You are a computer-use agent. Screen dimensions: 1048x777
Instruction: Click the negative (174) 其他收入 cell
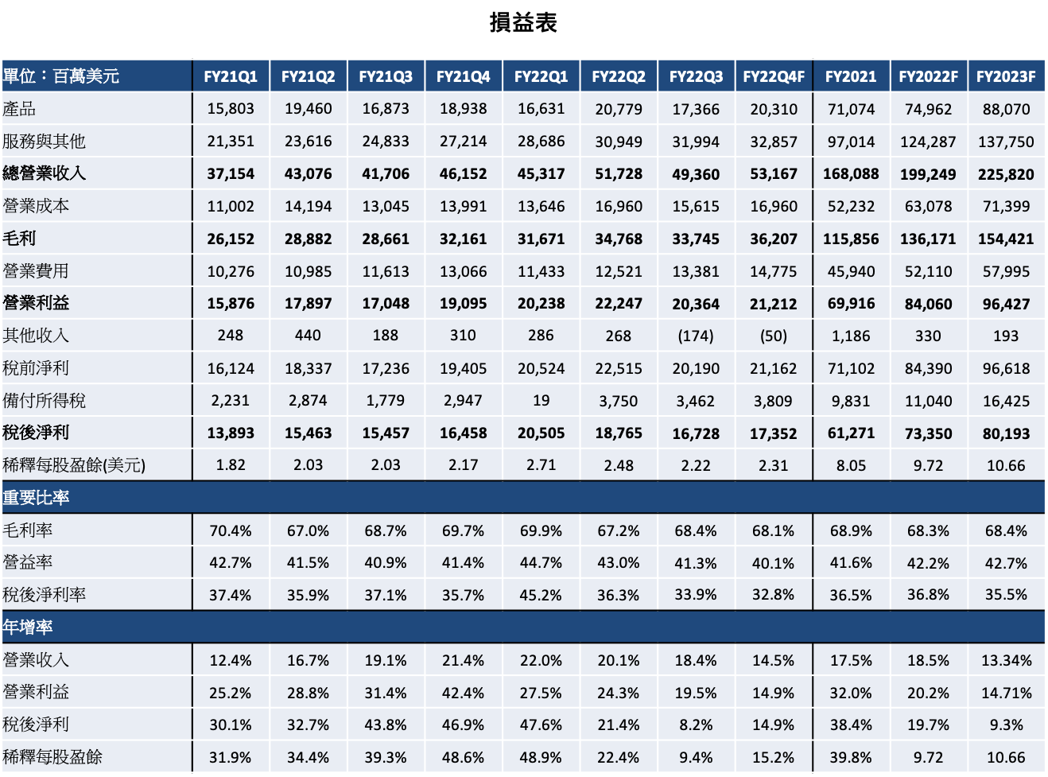tap(696, 336)
